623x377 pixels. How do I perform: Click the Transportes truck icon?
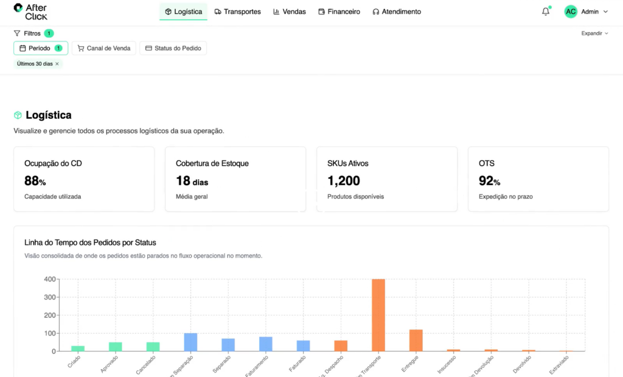click(x=218, y=12)
